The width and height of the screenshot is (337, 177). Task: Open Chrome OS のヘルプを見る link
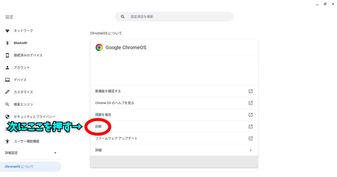(115, 103)
